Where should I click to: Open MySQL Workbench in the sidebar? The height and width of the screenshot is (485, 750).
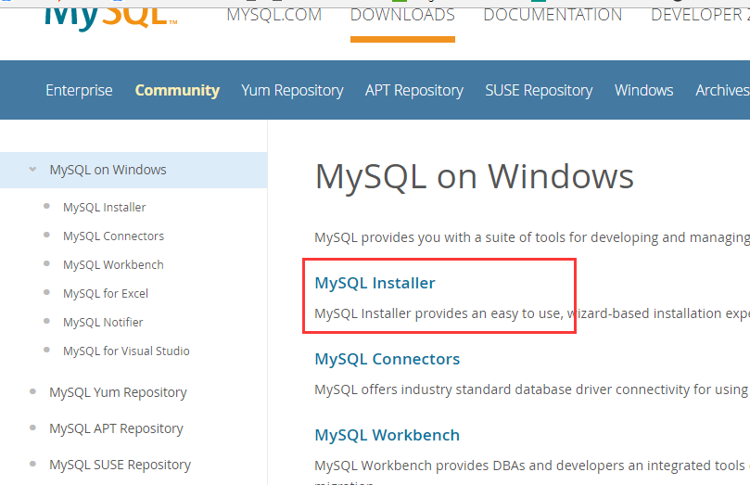(113, 264)
